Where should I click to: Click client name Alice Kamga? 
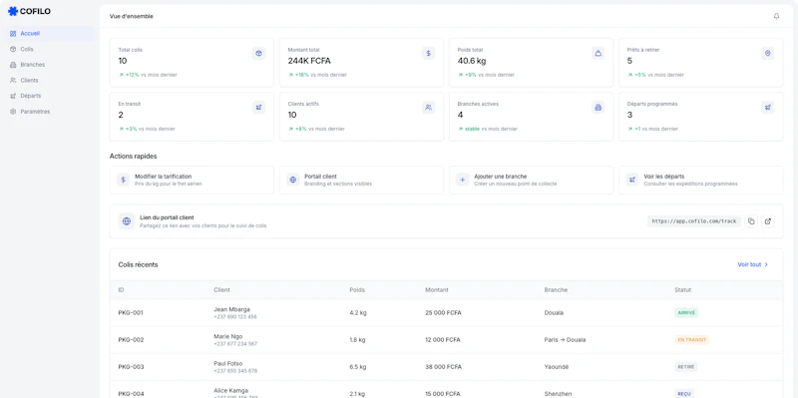230,390
